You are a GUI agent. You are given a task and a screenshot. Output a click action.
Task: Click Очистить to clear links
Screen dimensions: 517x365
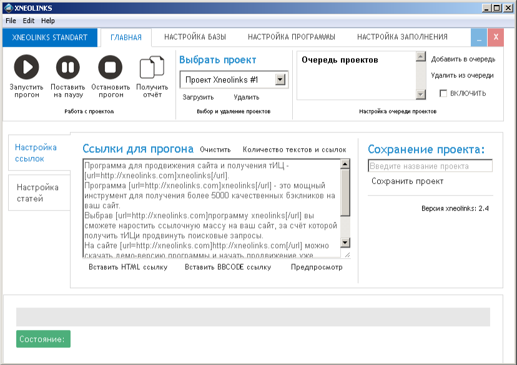pos(215,149)
